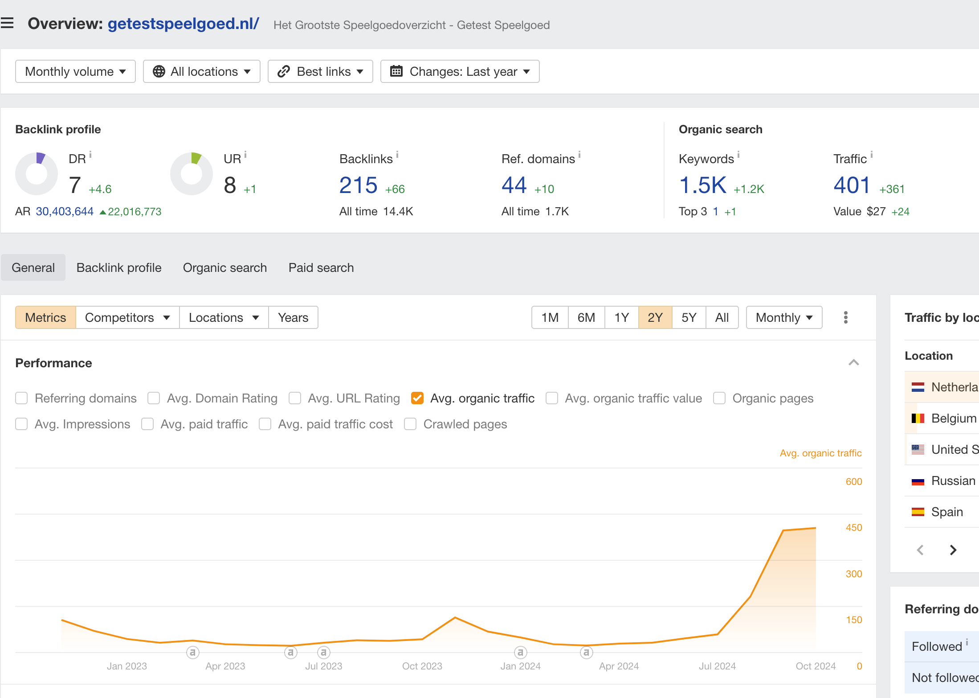Viewport: 979px width, 698px height.
Task: Enable the Organic pages checkbox
Action: pyautogui.click(x=719, y=398)
